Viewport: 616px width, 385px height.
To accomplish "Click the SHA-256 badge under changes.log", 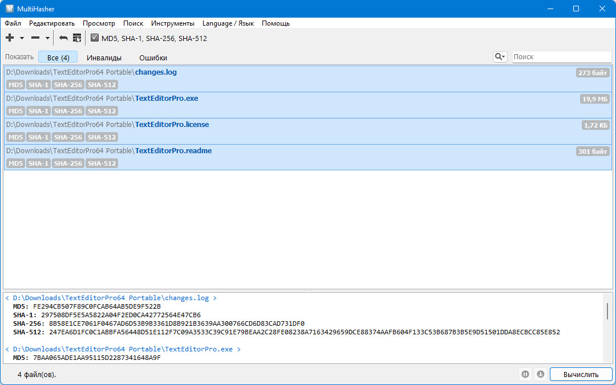I will click(x=68, y=85).
